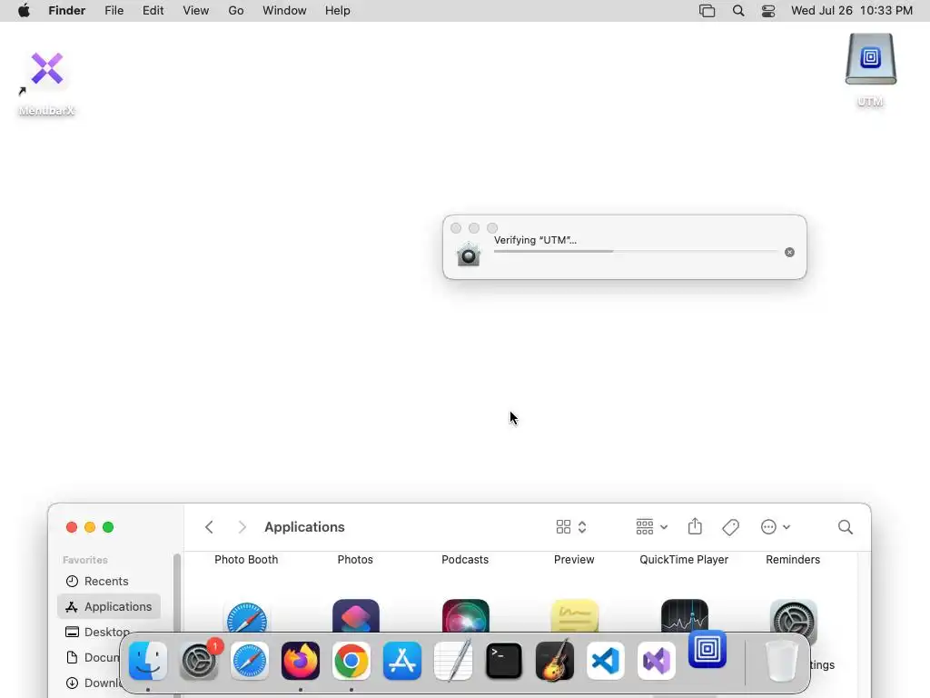Select the Siri app icon in Finder window
Screen dimensions: 930x698
point(466,615)
